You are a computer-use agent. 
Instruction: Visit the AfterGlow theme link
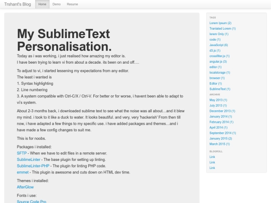(x=25, y=187)
